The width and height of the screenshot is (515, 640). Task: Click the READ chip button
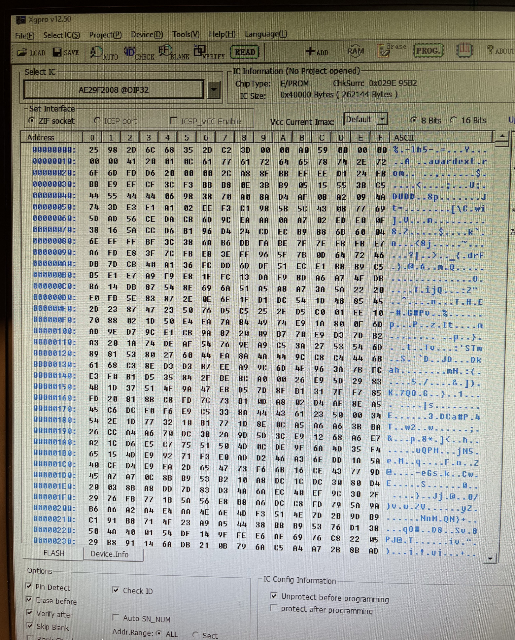(245, 52)
